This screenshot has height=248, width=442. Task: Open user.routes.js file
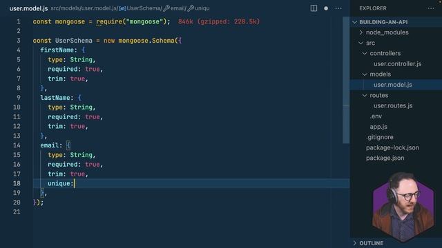tap(393, 105)
